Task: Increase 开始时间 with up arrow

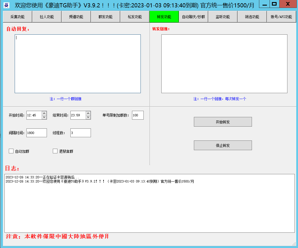Action: [x=44, y=113]
